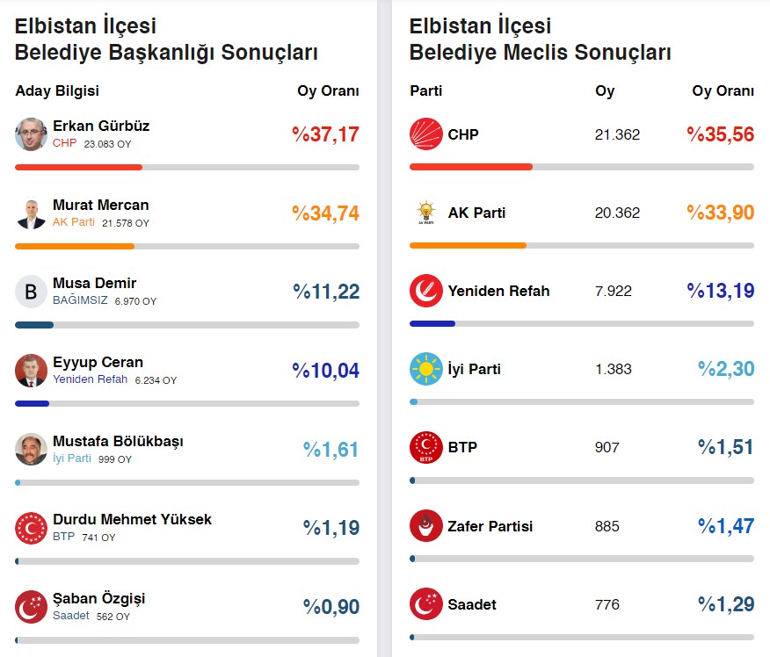This screenshot has width=770, height=657.
Task: Click Murat Mercan's candidate photo
Action: [x=31, y=213]
